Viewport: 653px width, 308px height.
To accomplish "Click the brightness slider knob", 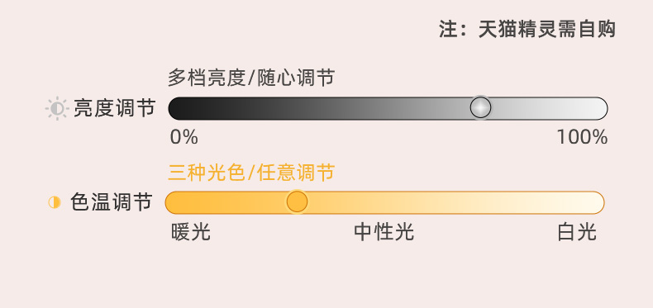I will [480, 107].
